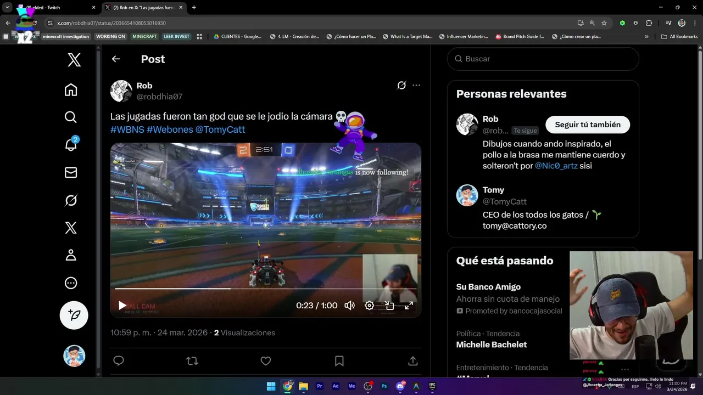Click the compose post feather button
This screenshot has height=395, width=703.
click(74, 315)
